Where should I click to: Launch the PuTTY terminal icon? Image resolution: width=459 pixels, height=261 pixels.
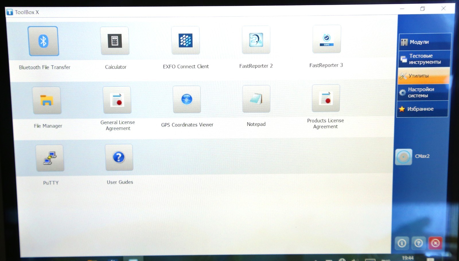tap(50, 158)
